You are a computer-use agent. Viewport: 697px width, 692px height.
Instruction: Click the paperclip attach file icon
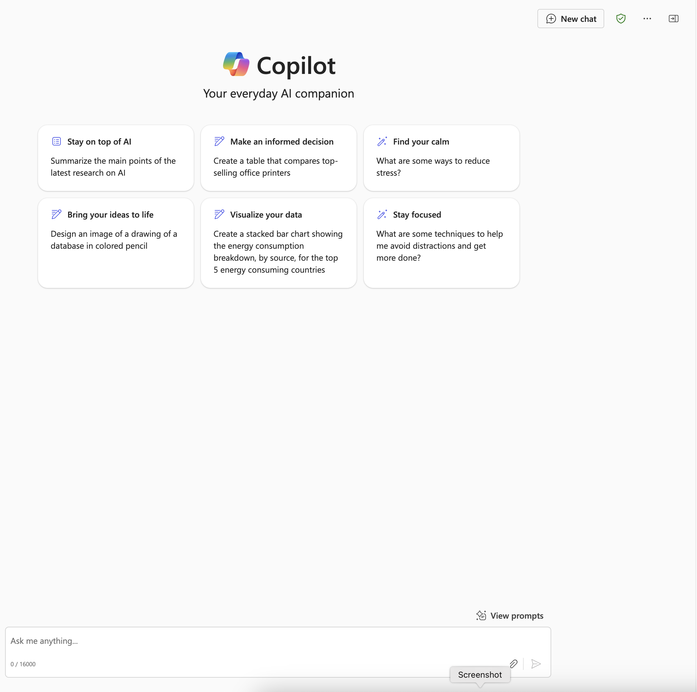coord(513,664)
